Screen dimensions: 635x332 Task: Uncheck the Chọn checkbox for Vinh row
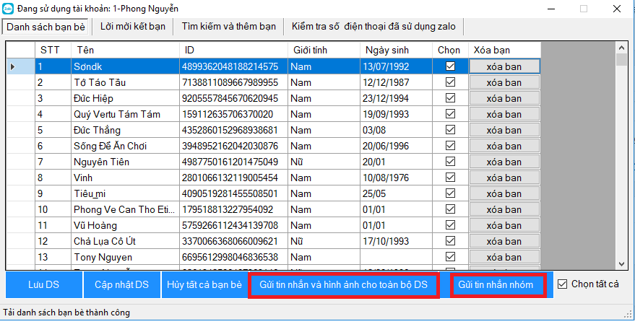pyautogui.click(x=451, y=177)
